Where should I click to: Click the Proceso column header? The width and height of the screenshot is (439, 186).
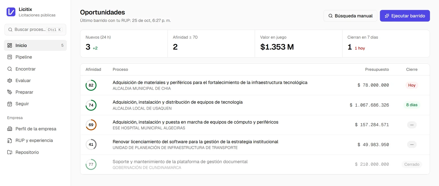pyautogui.click(x=120, y=69)
